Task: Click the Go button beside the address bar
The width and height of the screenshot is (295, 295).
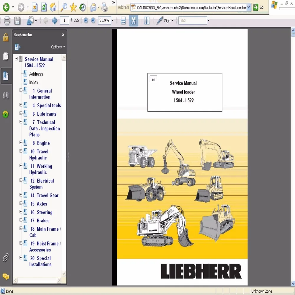Action: [x=258, y=7]
